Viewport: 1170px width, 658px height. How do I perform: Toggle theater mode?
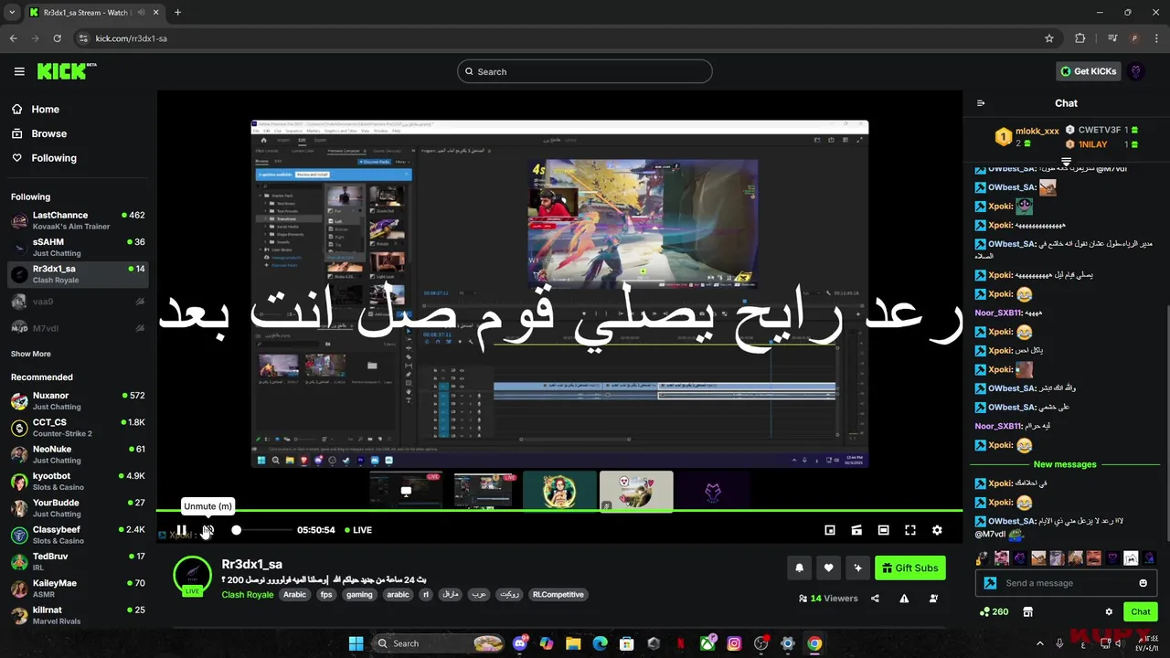[883, 530]
